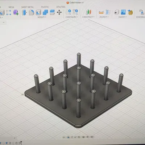Click the Interference inspect icon
Image resolution: width=145 pixels, height=145 pixels.
[x=108, y=12]
